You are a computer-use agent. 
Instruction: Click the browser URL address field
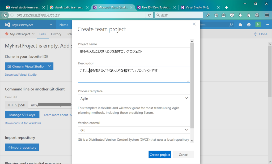coord(80,15)
